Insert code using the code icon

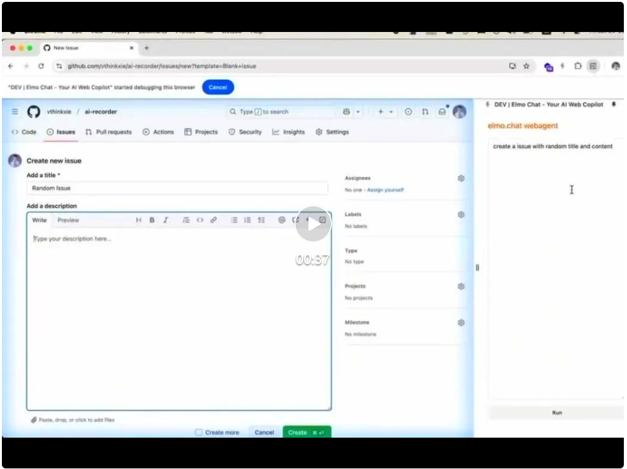200,220
